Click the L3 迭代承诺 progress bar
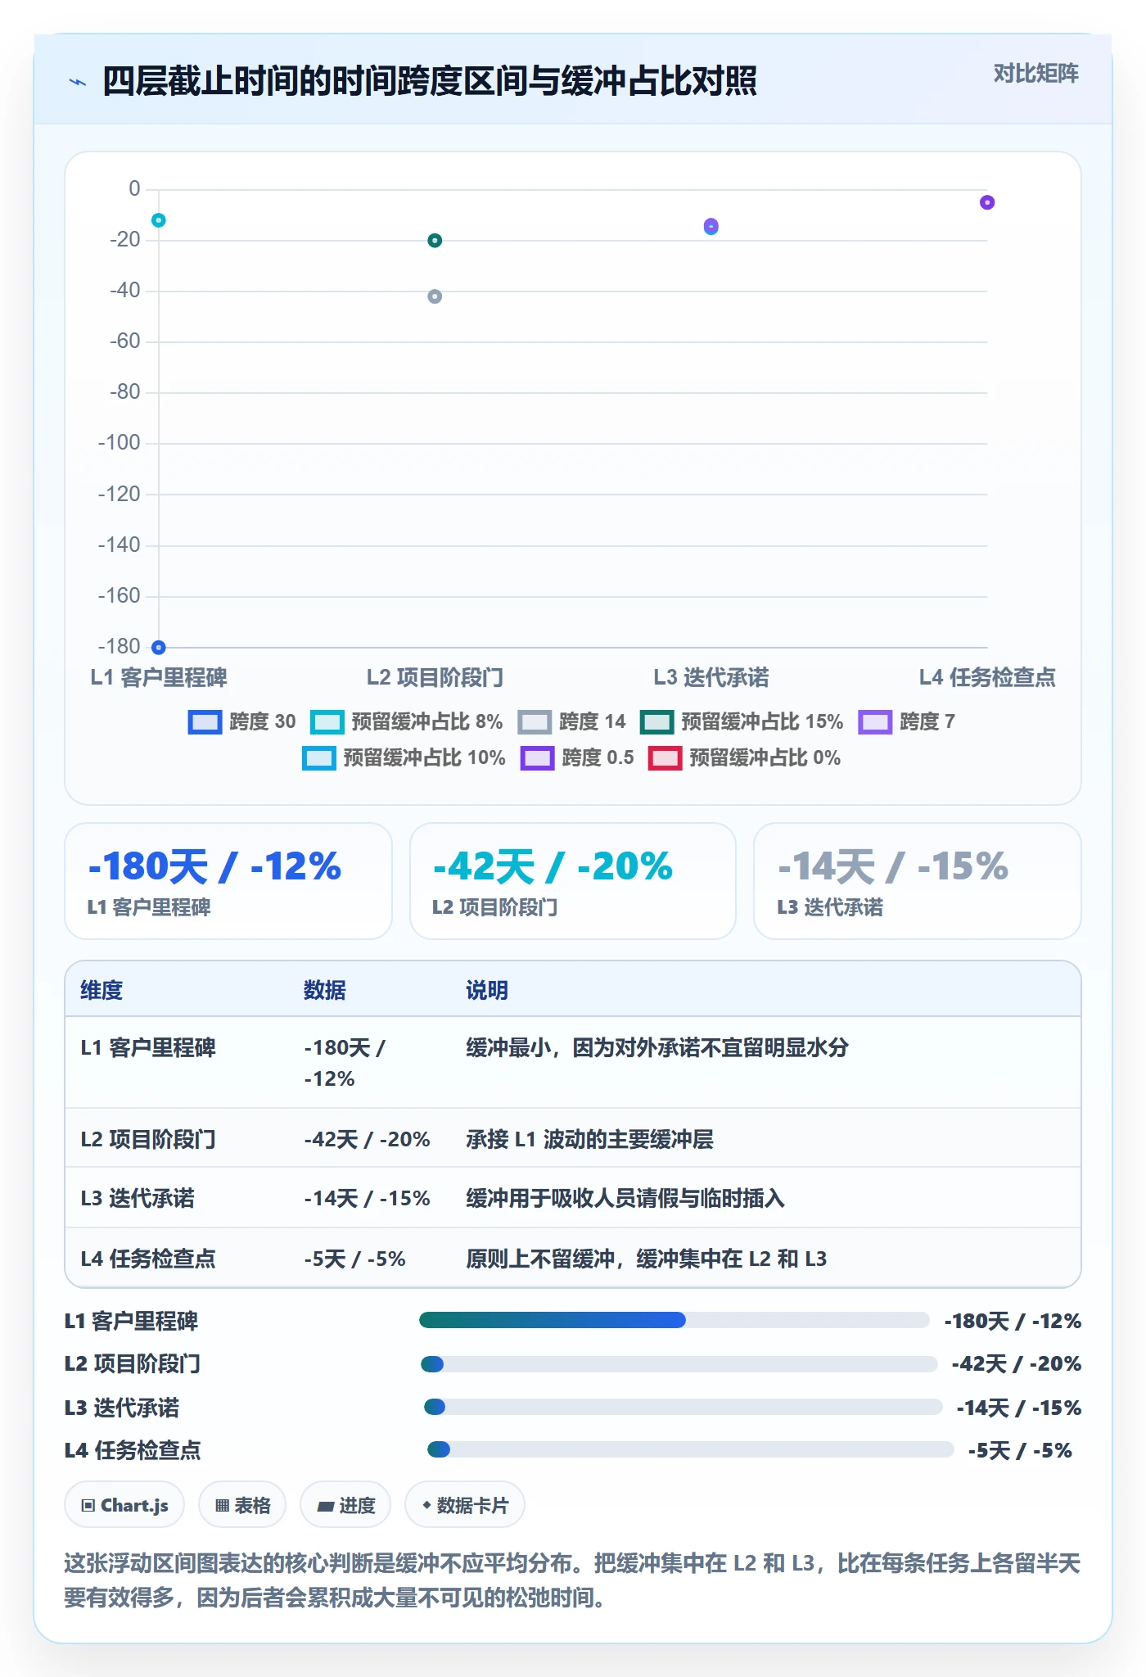The width and height of the screenshot is (1146, 1677). point(684,1407)
